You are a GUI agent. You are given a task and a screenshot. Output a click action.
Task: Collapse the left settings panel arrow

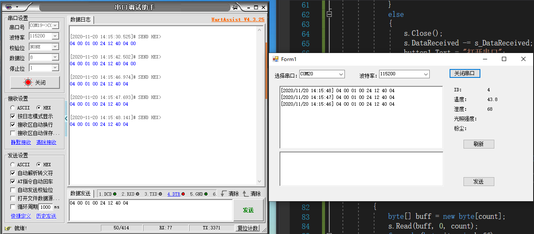66,119
